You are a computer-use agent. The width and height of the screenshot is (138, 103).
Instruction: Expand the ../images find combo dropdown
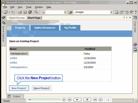[x=111, y=12]
